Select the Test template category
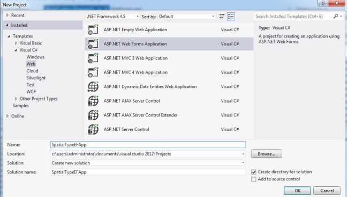 tap(31, 85)
